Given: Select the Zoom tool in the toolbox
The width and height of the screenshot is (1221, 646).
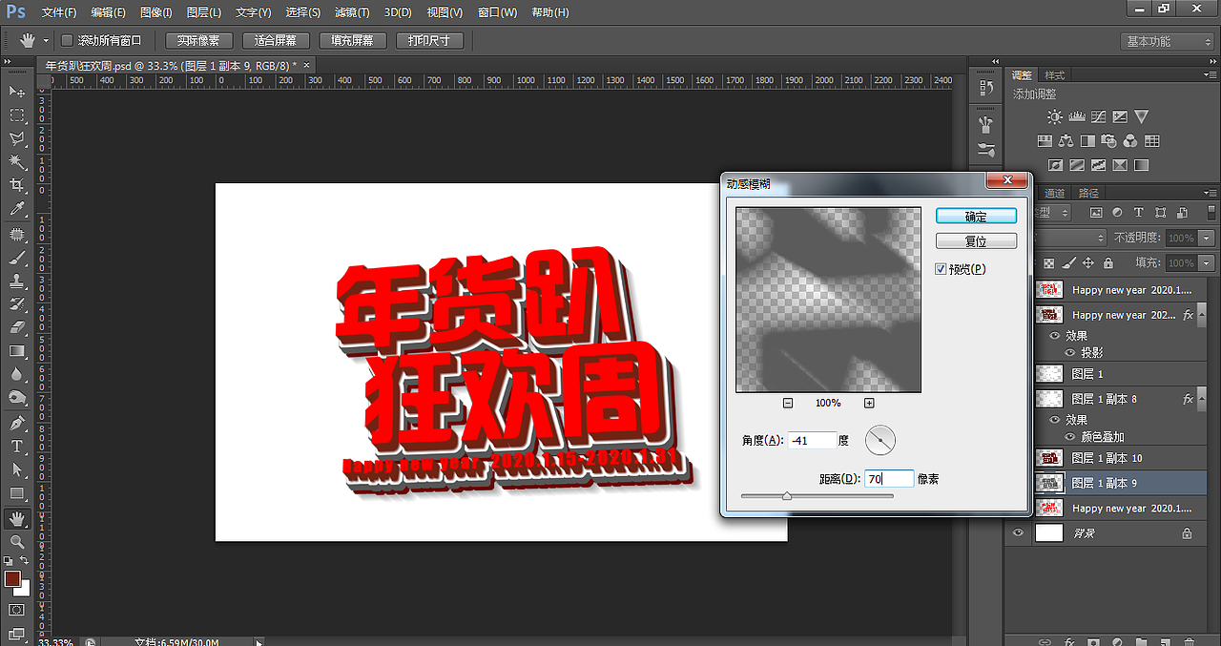Looking at the screenshot, I should tap(15, 542).
